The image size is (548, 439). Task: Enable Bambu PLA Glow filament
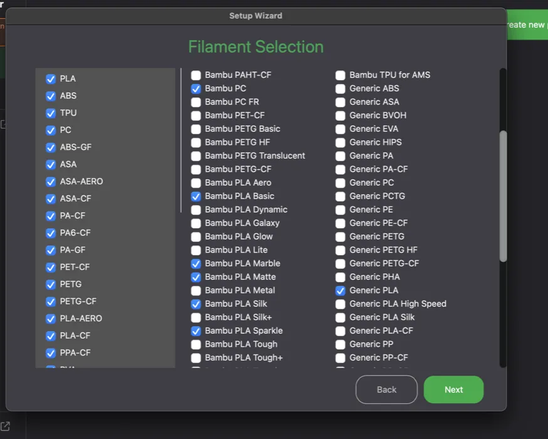[x=196, y=236]
